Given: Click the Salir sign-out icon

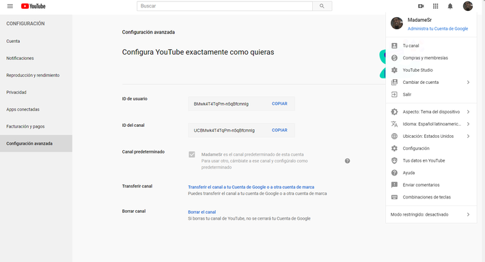Looking at the screenshot, I should pos(394,95).
